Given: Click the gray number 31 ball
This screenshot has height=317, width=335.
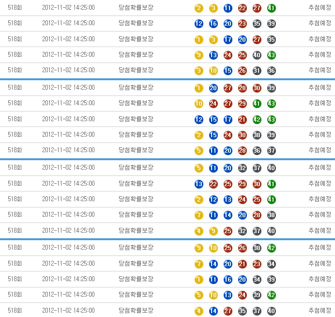Looking at the screenshot, I should (x=257, y=71).
